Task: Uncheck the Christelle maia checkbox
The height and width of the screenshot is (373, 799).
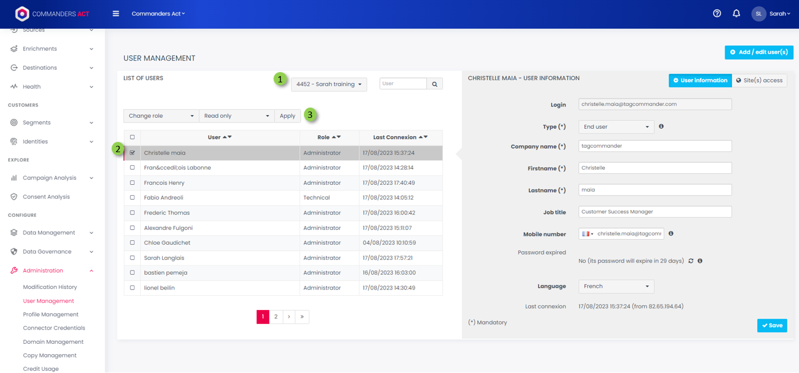Action: 132,153
